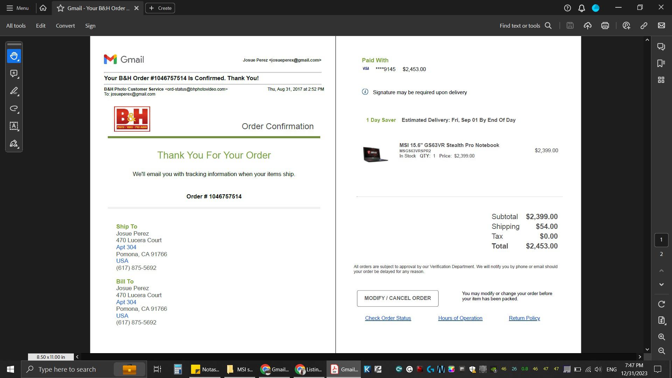Screen dimensions: 672x378
Task: Save the file using disk icon
Action: 570,26
